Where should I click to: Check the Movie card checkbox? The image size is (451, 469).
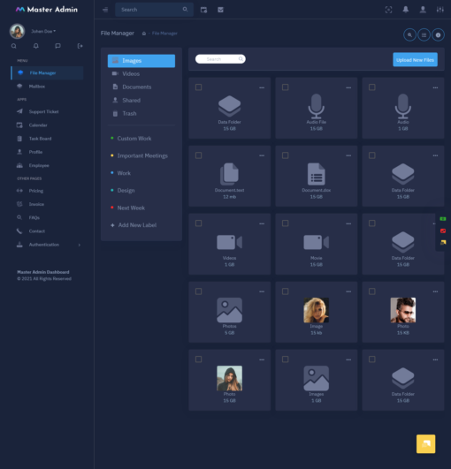[x=286, y=223]
